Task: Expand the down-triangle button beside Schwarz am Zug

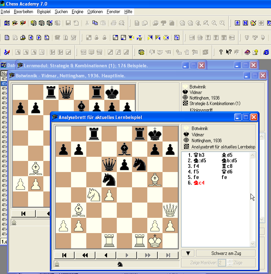Action: click(x=188, y=253)
